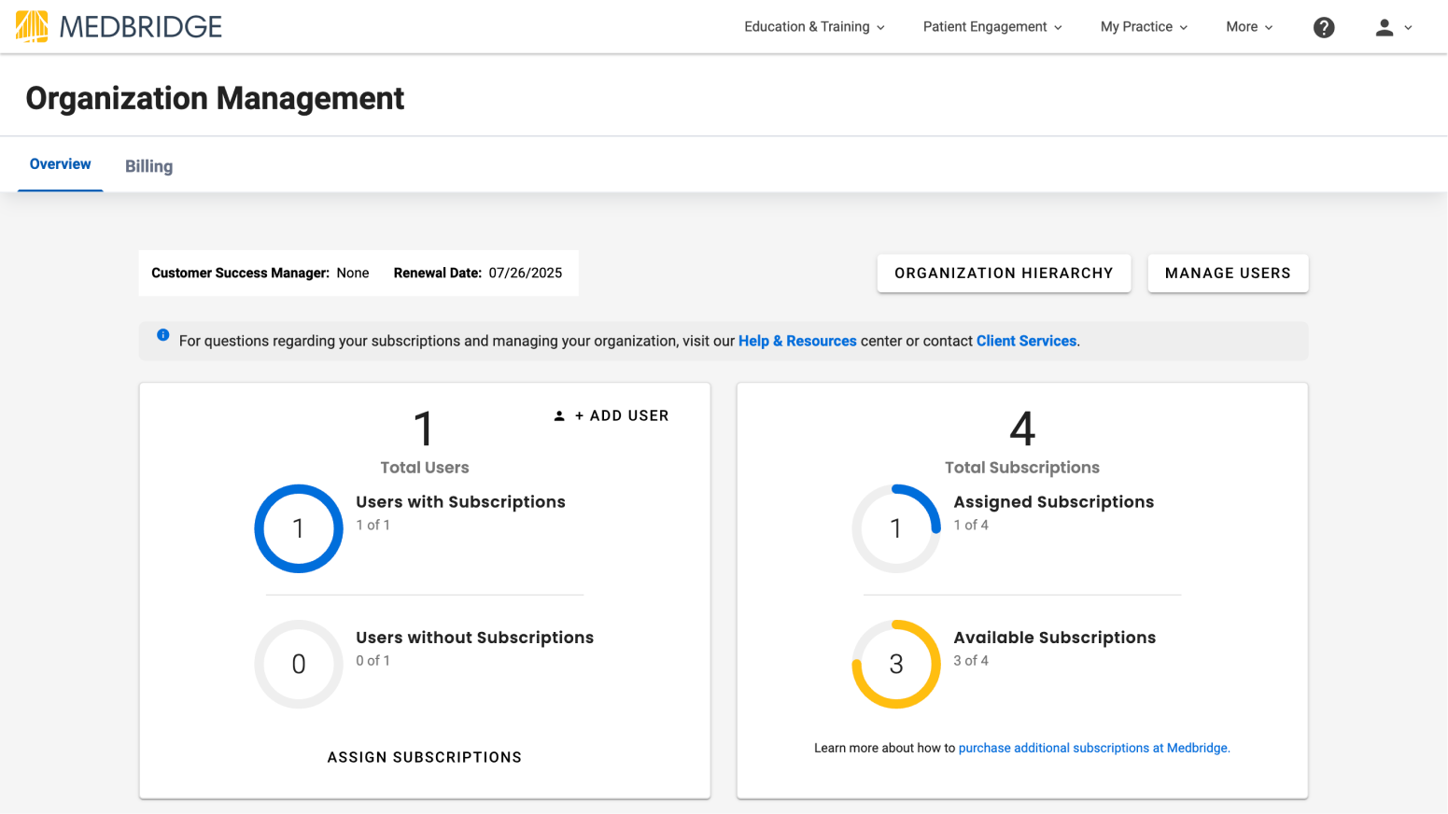Click the Organization Management heading
1448x814 pixels.
[x=215, y=98]
